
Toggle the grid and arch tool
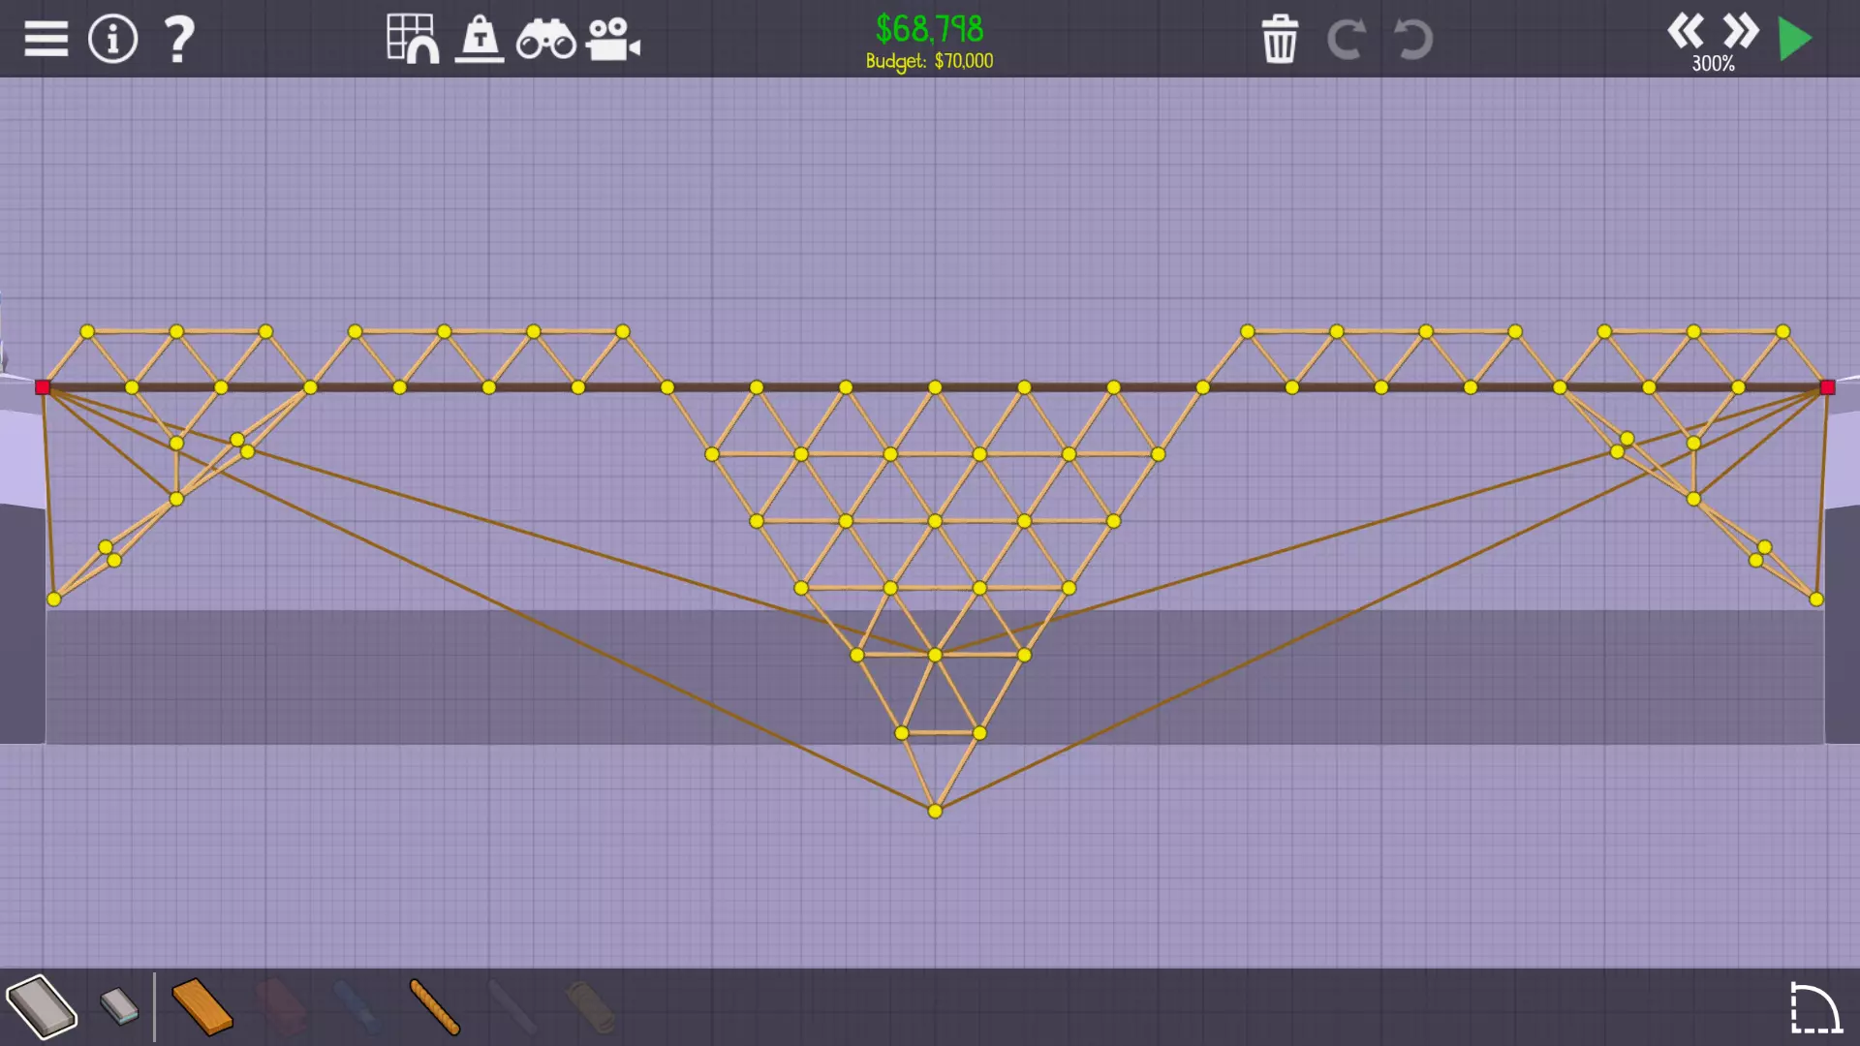(x=412, y=40)
